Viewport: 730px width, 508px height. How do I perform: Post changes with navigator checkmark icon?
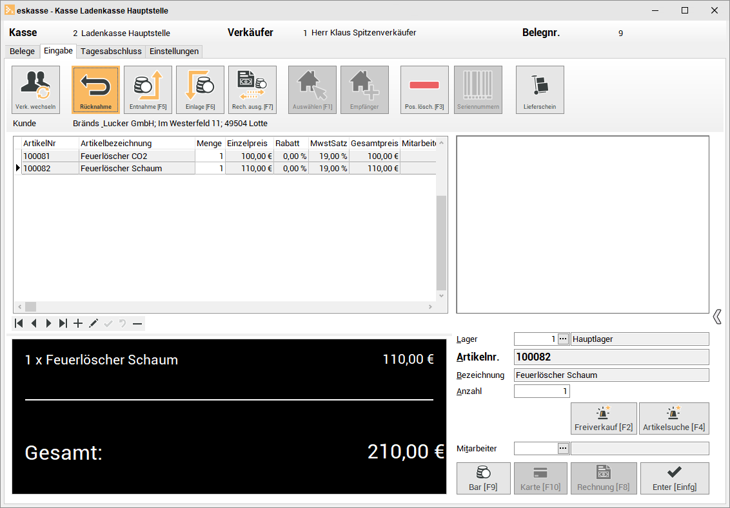click(108, 323)
